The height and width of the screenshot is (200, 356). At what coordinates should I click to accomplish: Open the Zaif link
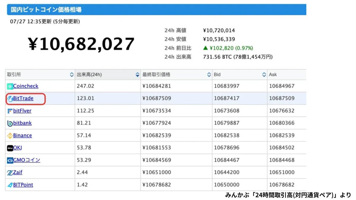click(x=18, y=172)
